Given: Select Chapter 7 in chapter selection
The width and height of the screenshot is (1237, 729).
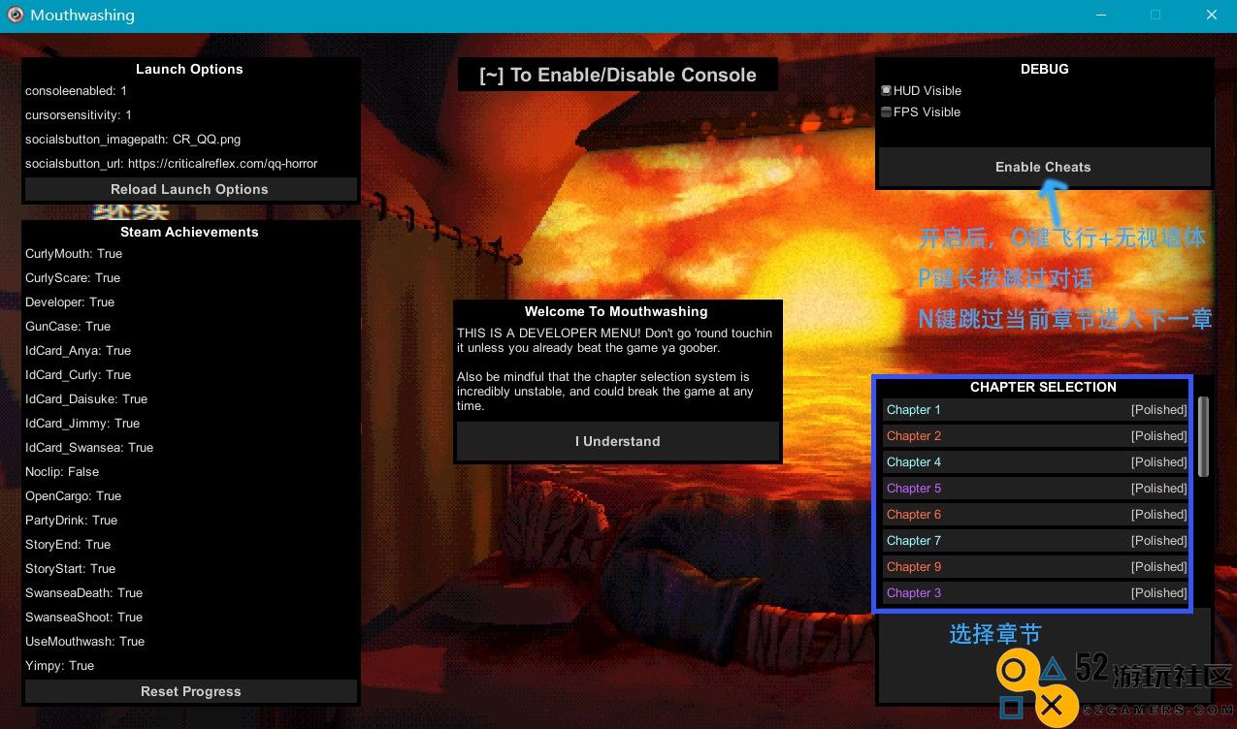Looking at the screenshot, I should click(1036, 541).
